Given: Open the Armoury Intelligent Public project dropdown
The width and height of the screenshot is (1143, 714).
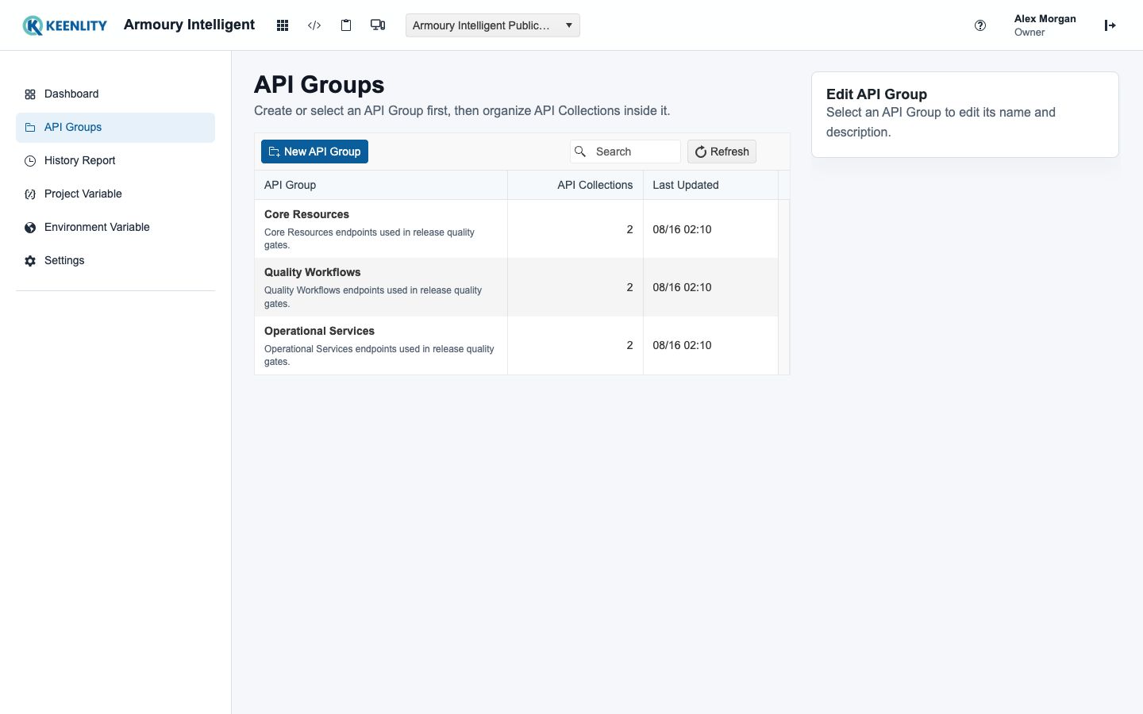Looking at the screenshot, I should tap(493, 25).
